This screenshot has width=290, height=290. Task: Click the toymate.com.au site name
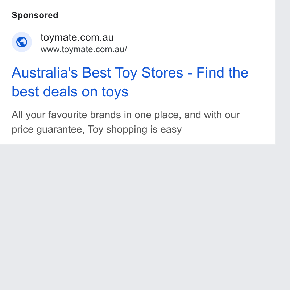click(77, 37)
